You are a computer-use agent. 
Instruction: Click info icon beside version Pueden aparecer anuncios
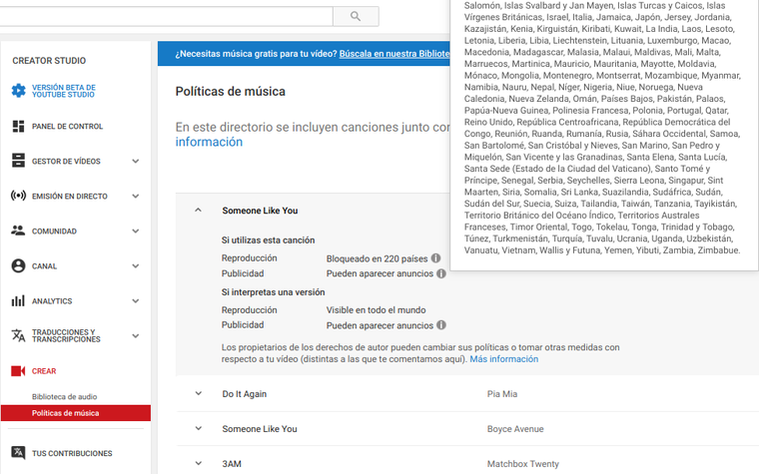[441, 325]
